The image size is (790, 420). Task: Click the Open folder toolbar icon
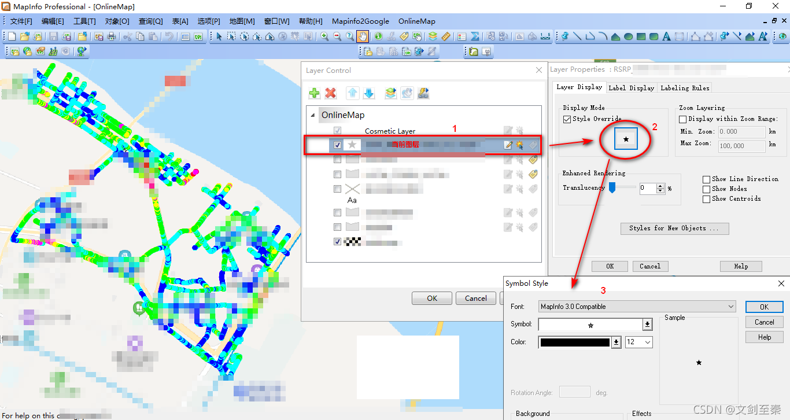(x=24, y=36)
